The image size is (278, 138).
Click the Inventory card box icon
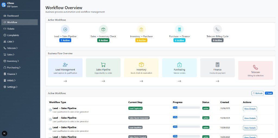coord(141,65)
